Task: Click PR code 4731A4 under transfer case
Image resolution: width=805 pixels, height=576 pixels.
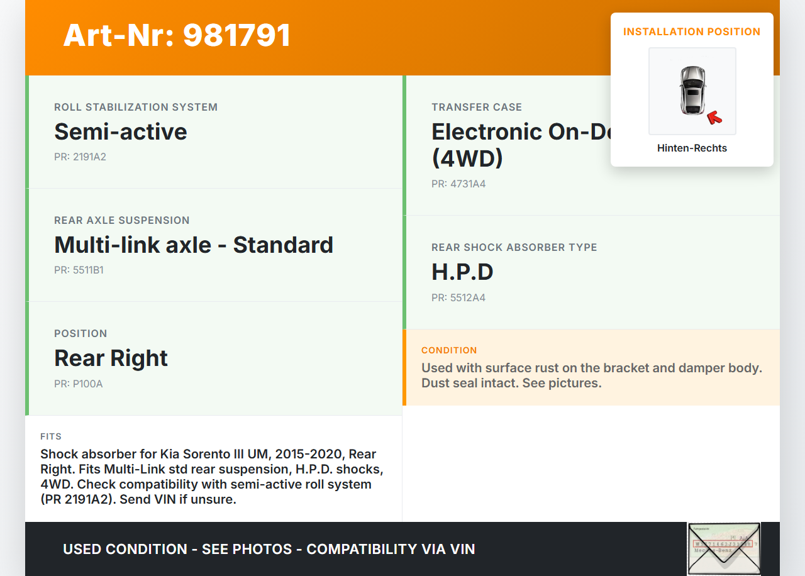Action: click(x=458, y=184)
